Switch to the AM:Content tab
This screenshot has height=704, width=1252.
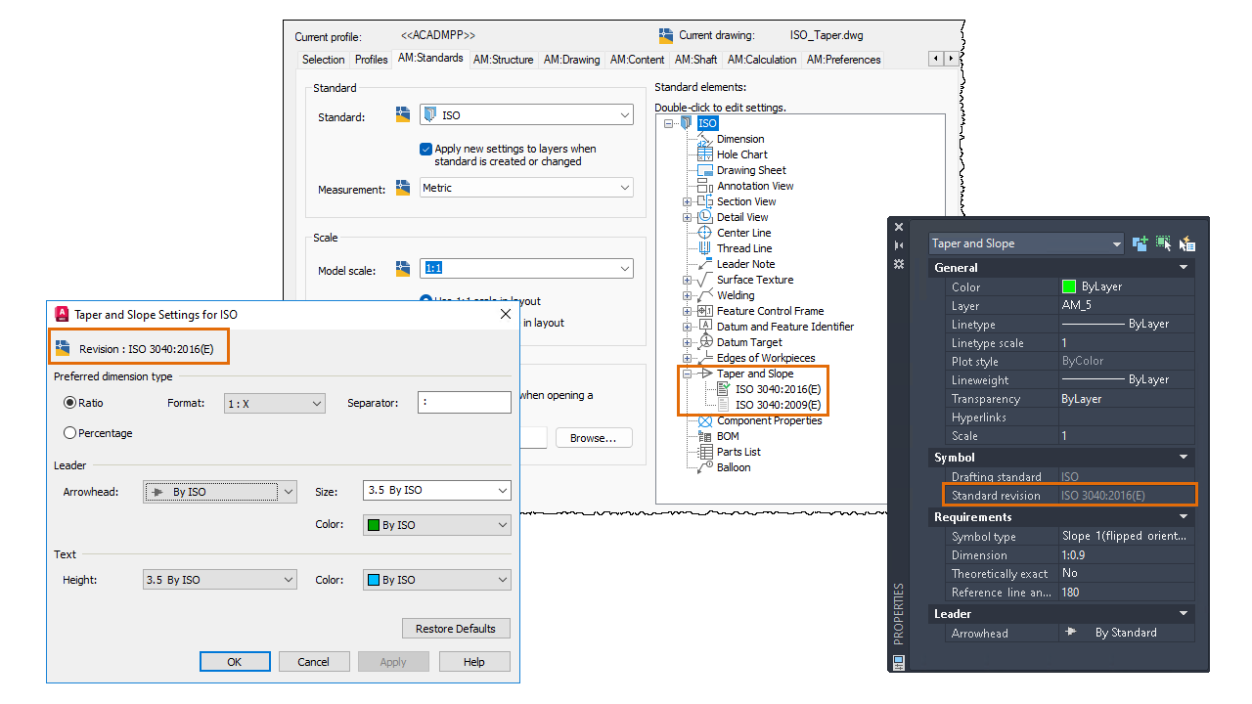[x=638, y=60]
